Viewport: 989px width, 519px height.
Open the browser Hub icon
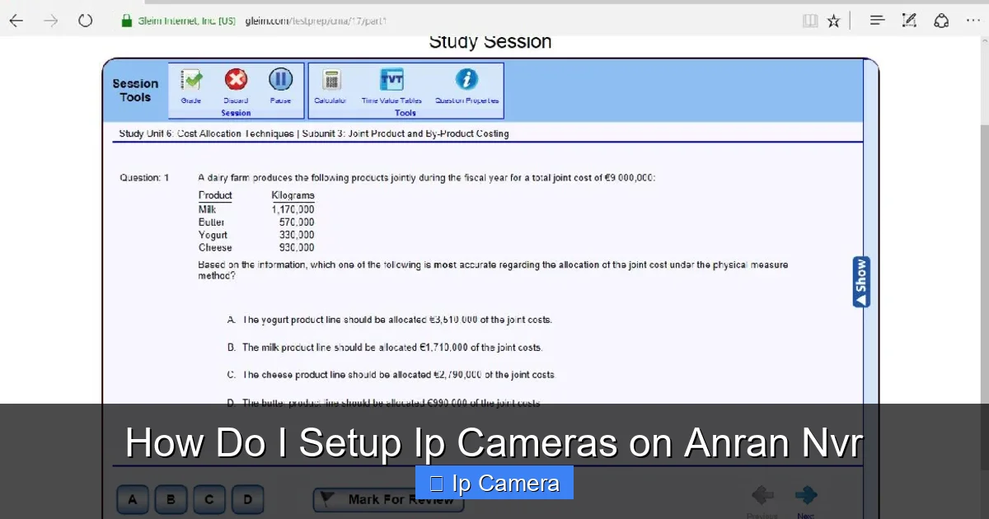[x=878, y=21]
